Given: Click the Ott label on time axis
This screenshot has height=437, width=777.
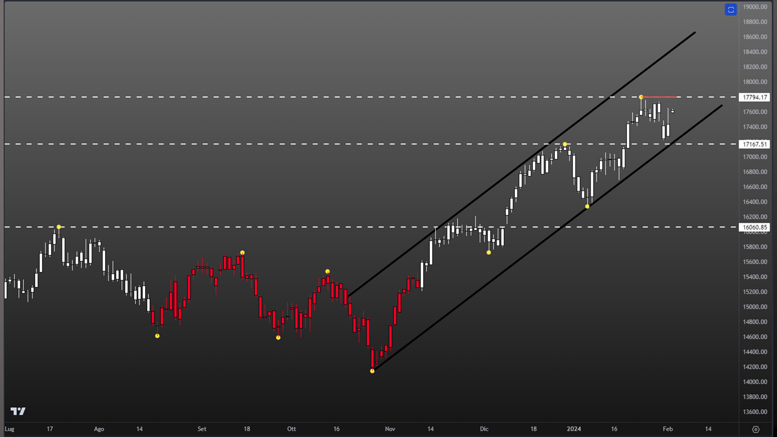Looking at the screenshot, I should [291, 429].
